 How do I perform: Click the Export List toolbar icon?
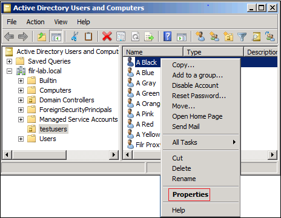(149, 36)
